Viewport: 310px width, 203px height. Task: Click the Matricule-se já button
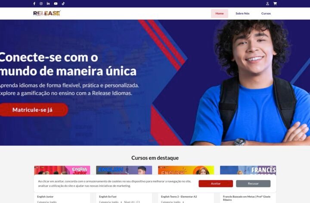[x=33, y=110]
